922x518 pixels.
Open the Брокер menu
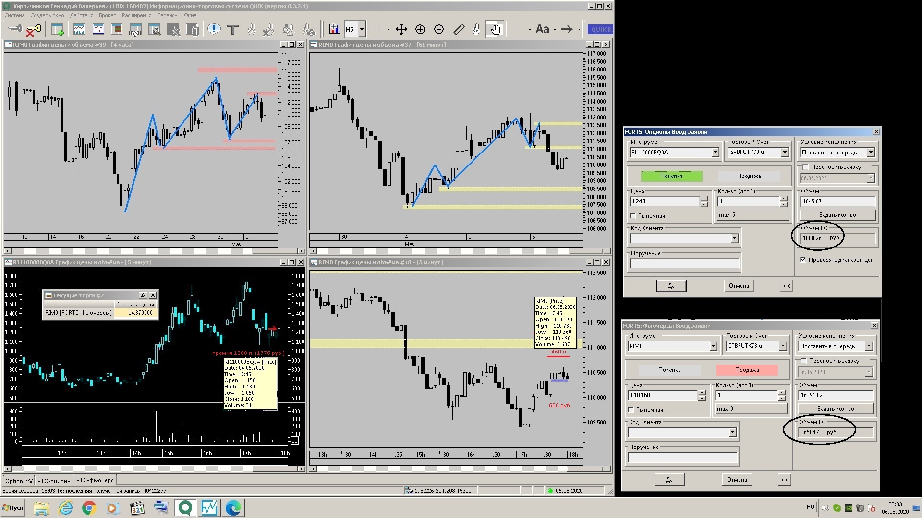tap(108, 15)
